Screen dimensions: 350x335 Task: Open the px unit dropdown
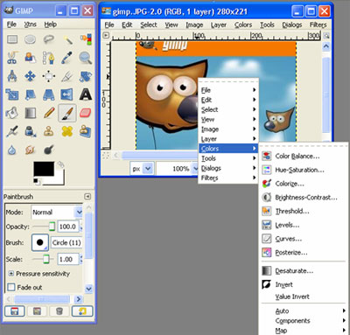coord(142,169)
